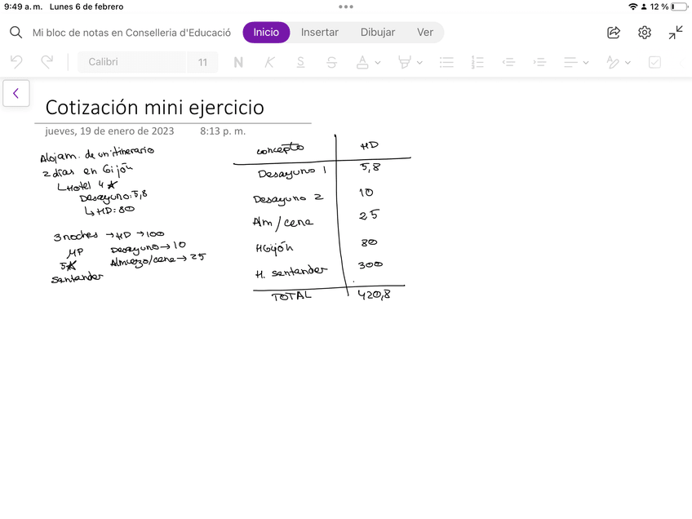Screen dimensions: 692x519
Task: Expand the highlighter color dropdown
Action: (x=419, y=63)
